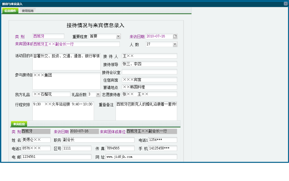Edit the 住宿宾馆 field showing ×××宾馆

(149, 79)
